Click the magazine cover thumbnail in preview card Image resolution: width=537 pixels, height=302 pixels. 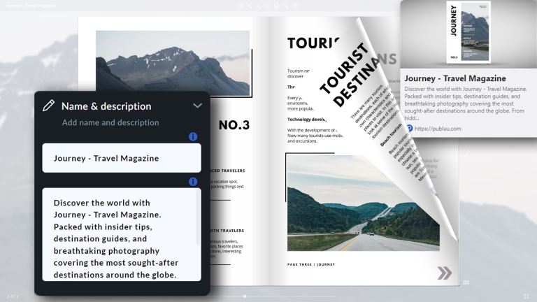click(x=468, y=33)
